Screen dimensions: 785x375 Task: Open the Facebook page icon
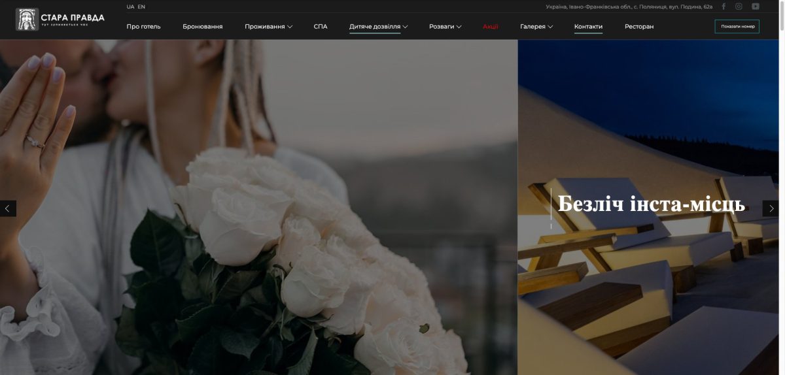(724, 7)
